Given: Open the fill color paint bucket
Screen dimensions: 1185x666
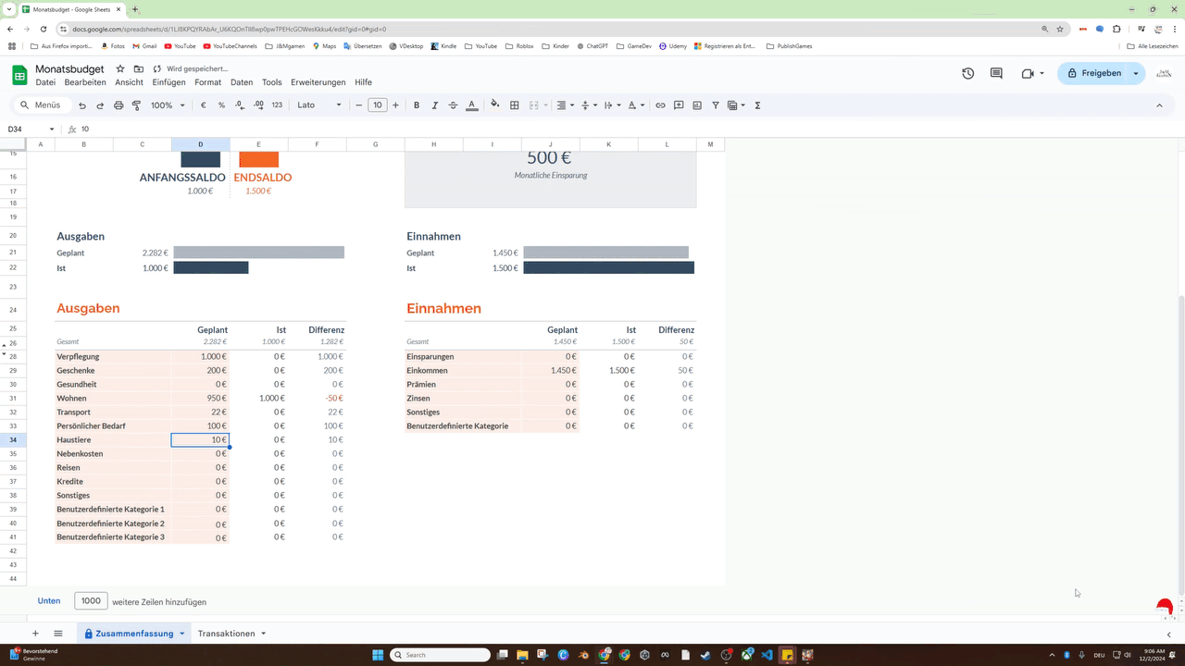Looking at the screenshot, I should click(494, 105).
